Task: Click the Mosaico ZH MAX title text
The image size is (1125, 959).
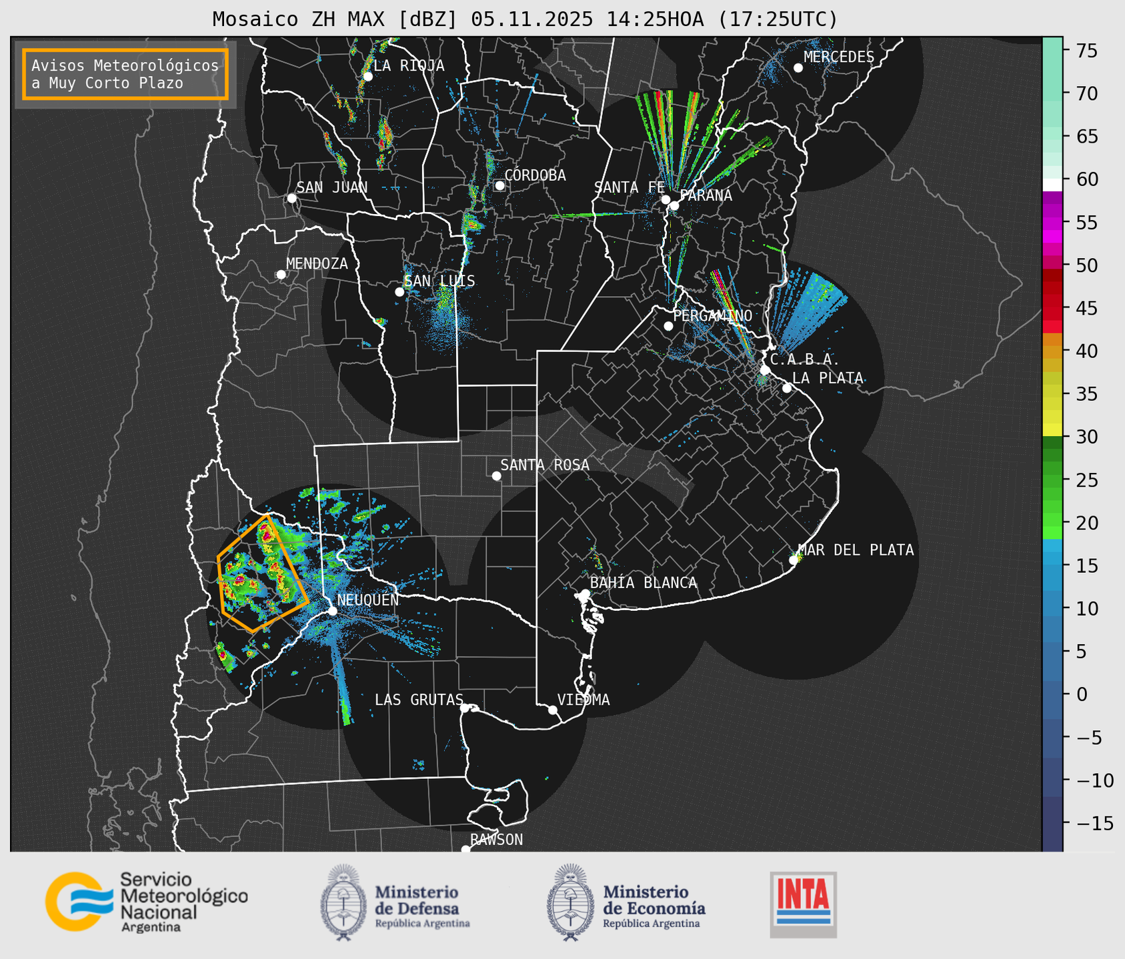Action: coord(524,19)
